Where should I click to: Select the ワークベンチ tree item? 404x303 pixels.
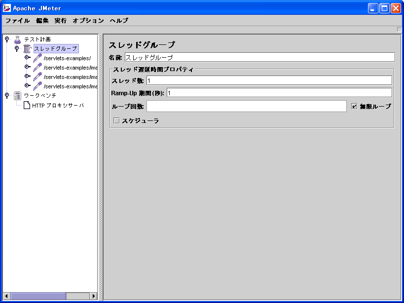40,96
